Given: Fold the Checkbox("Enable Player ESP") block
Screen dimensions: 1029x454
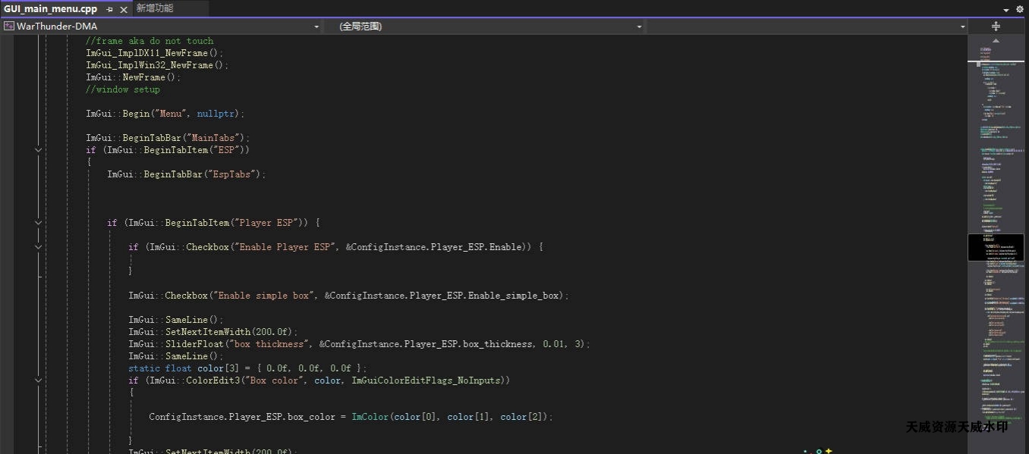Looking at the screenshot, I should coord(39,247).
